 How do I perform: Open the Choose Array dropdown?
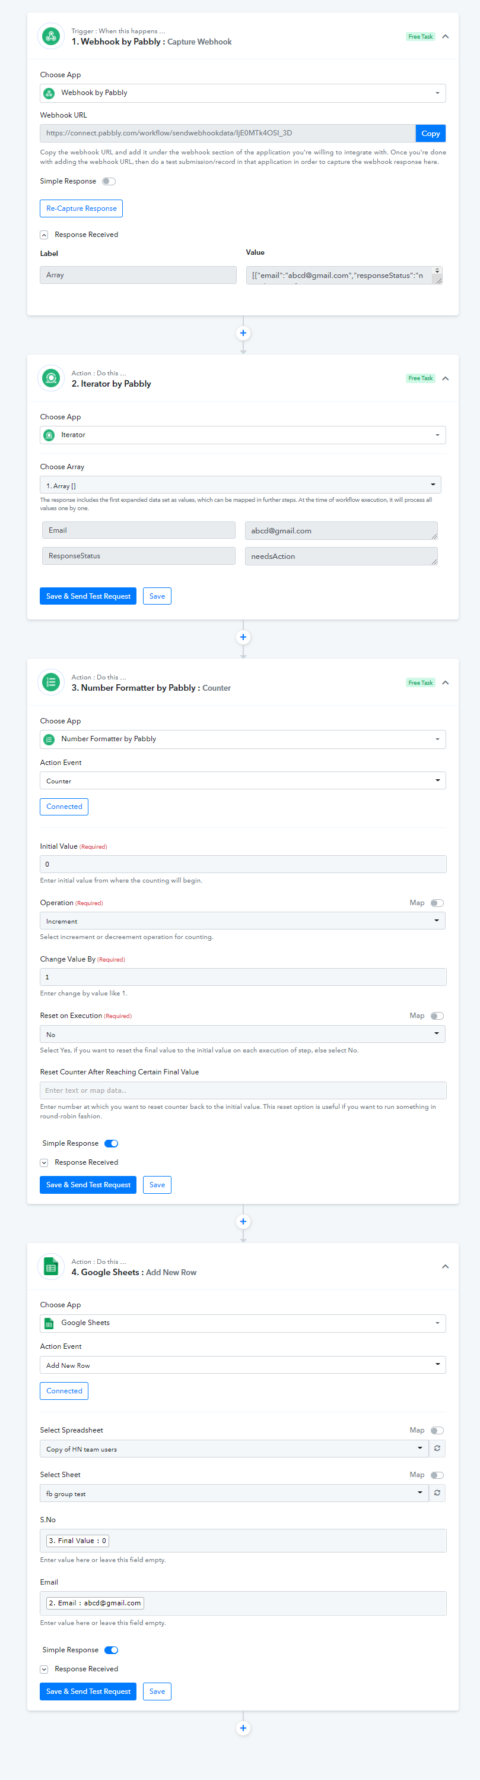[x=240, y=485]
